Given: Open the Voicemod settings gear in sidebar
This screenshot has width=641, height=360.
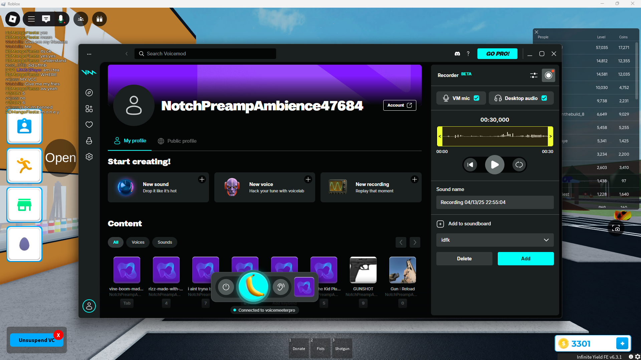Looking at the screenshot, I should 89,157.
